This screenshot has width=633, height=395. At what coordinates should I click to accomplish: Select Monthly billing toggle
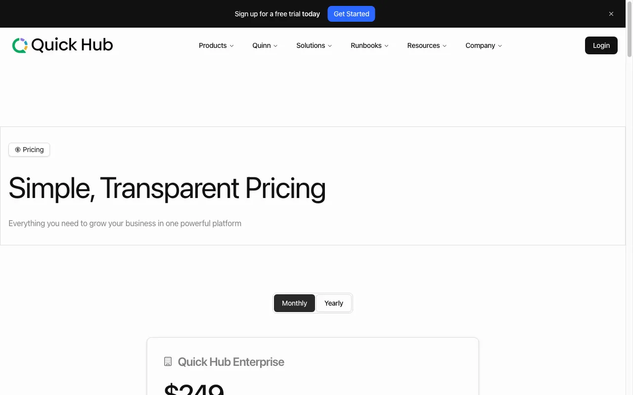point(294,303)
